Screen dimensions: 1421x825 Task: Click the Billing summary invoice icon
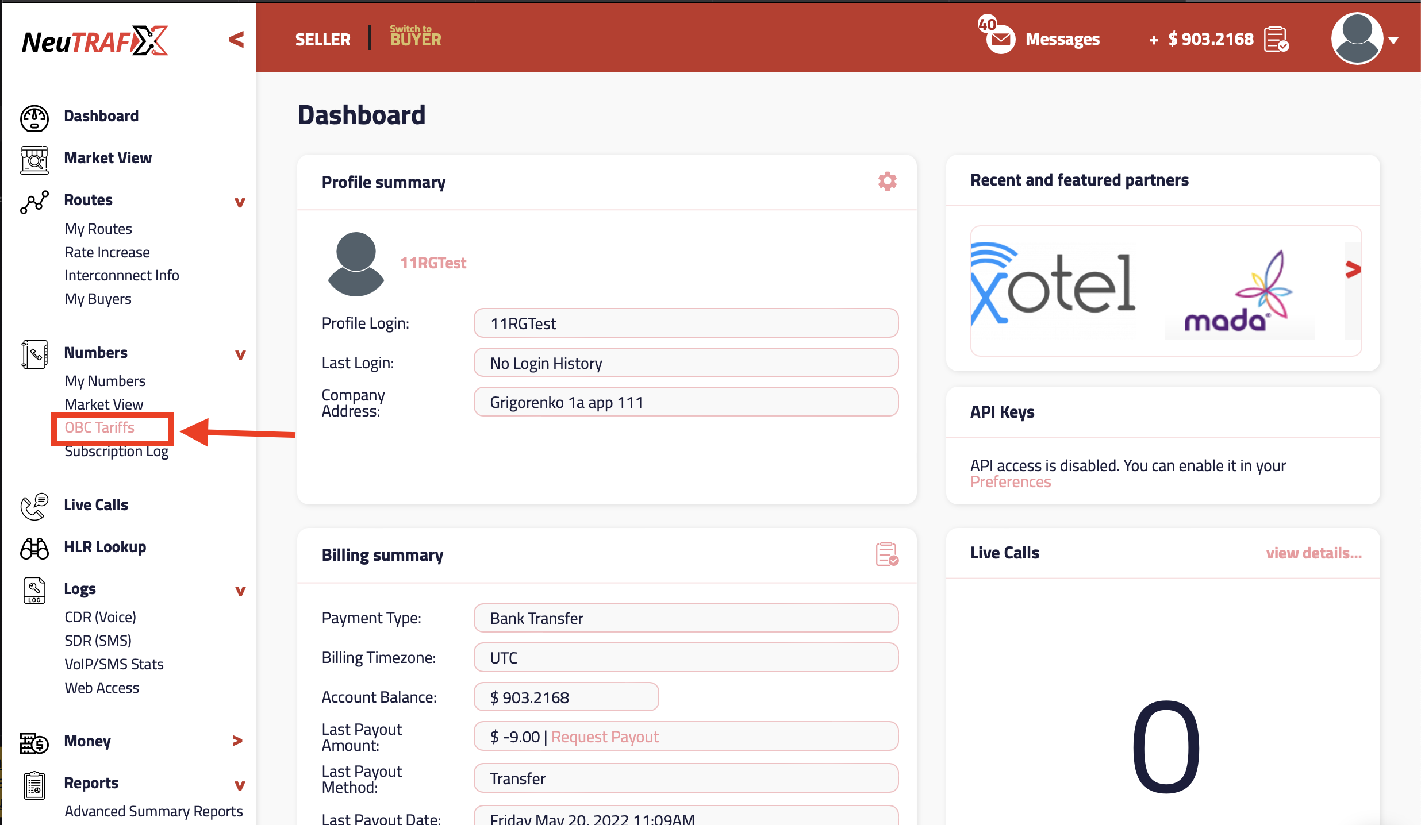point(886,554)
